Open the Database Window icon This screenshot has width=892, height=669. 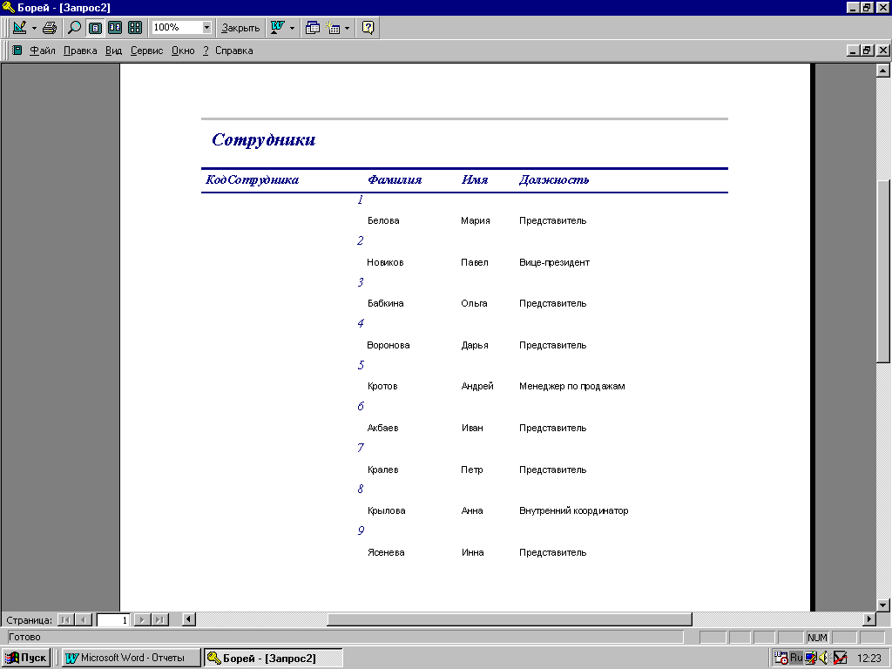coord(313,27)
